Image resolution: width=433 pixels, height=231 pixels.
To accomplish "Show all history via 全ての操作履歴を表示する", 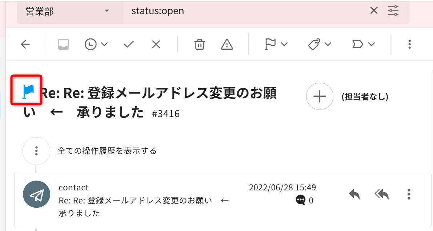I will coord(107,151).
